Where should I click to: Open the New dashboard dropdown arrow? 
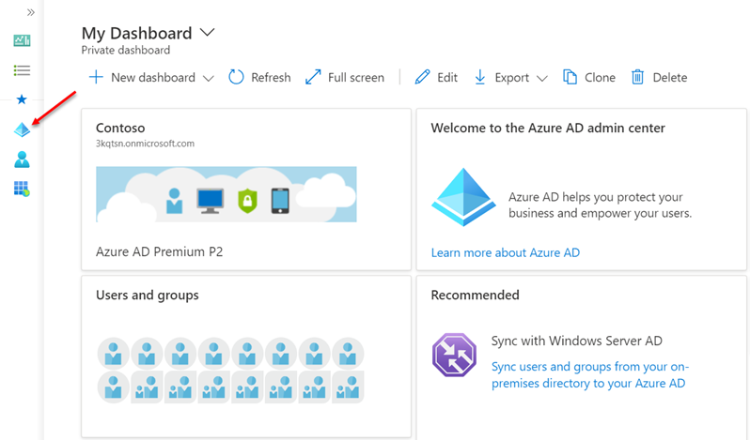tap(208, 78)
